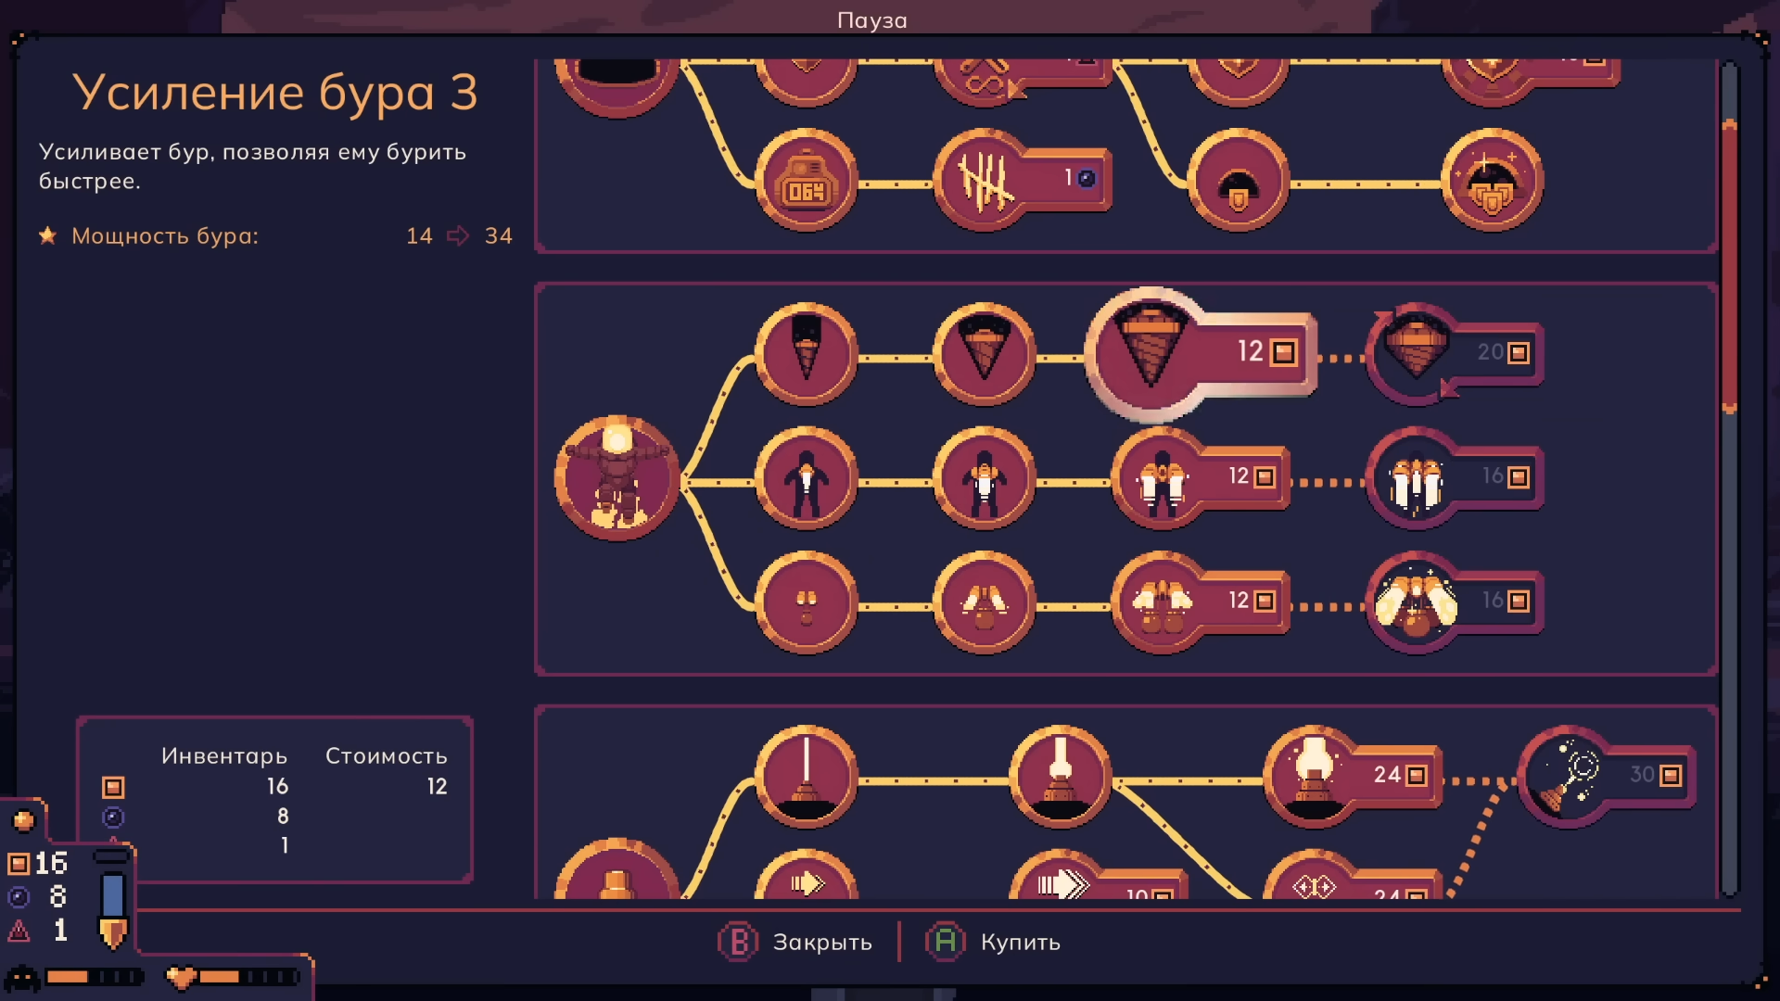Click the single arrow speed upgrade node
Screen dimensions: 1780x1001
click(x=806, y=876)
